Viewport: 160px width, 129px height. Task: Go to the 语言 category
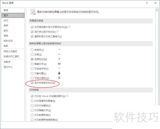(13, 36)
